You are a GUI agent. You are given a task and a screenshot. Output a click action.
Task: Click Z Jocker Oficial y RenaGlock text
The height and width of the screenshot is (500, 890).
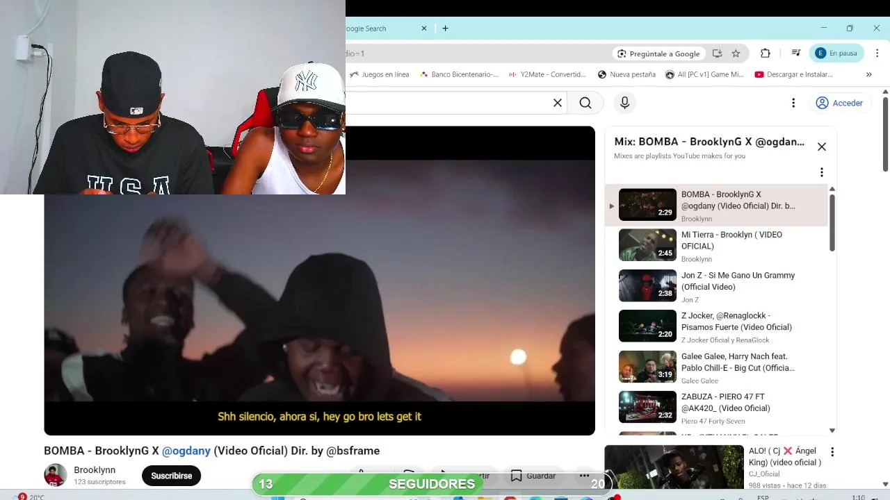tap(725, 340)
